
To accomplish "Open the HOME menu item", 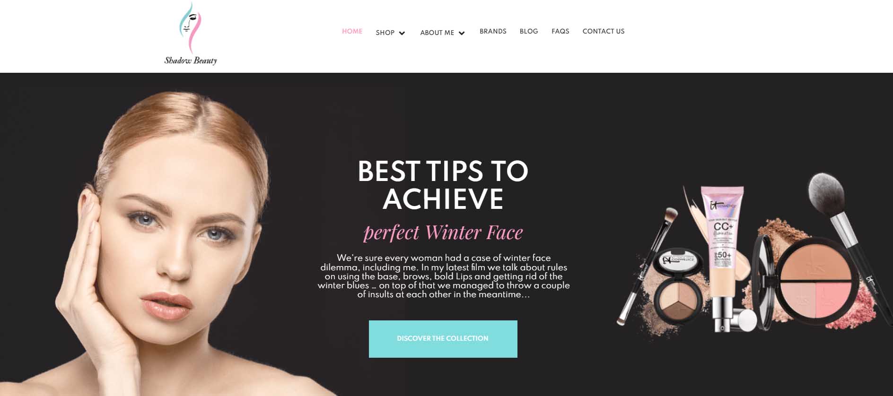I will (352, 31).
